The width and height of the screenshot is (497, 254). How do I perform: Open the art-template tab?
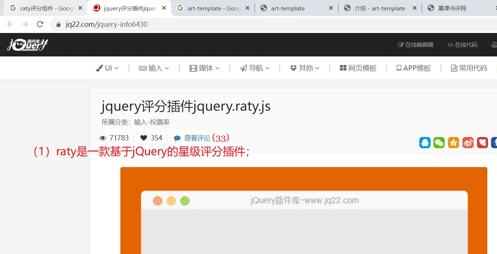296,8
